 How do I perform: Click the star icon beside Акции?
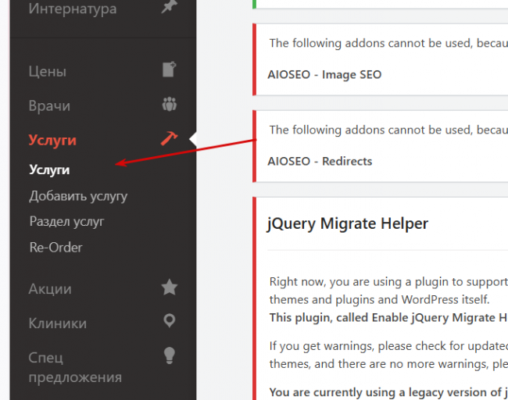click(169, 287)
